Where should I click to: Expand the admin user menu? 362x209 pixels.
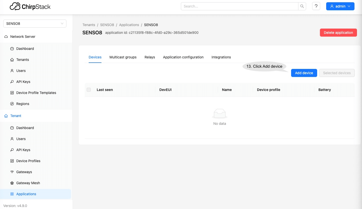(340, 6)
